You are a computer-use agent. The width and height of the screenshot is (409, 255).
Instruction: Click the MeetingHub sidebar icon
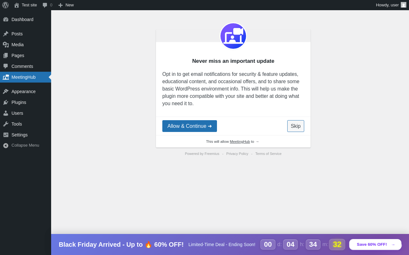pos(6,77)
